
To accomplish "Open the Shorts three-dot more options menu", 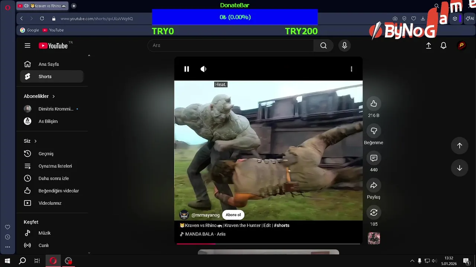I will (x=351, y=69).
